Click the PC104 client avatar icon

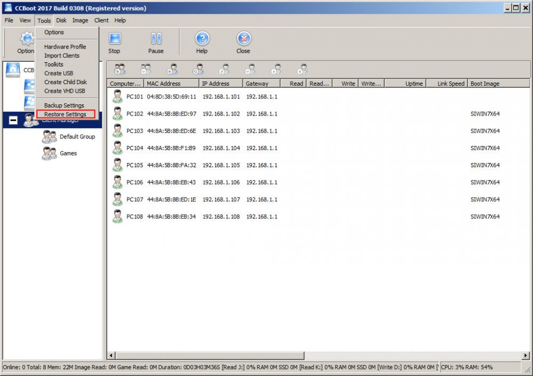tap(117, 148)
